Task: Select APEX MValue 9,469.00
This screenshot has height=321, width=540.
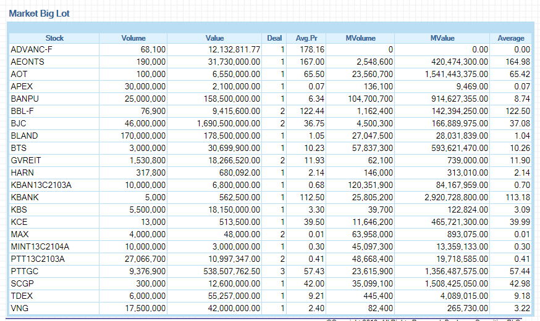Action: tap(472, 86)
